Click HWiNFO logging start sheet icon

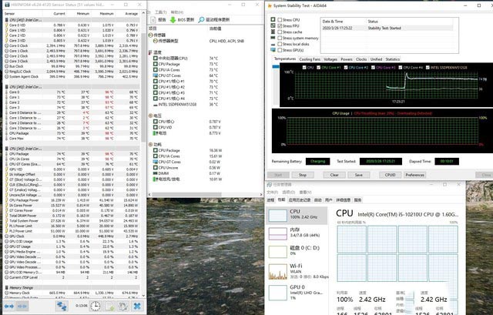(x=109, y=306)
